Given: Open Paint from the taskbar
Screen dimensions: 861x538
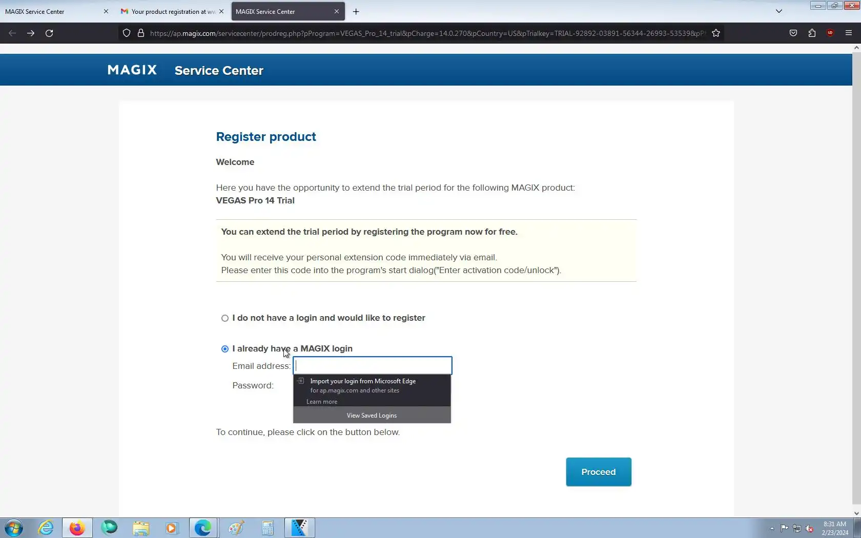Looking at the screenshot, I should click(236, 528).
